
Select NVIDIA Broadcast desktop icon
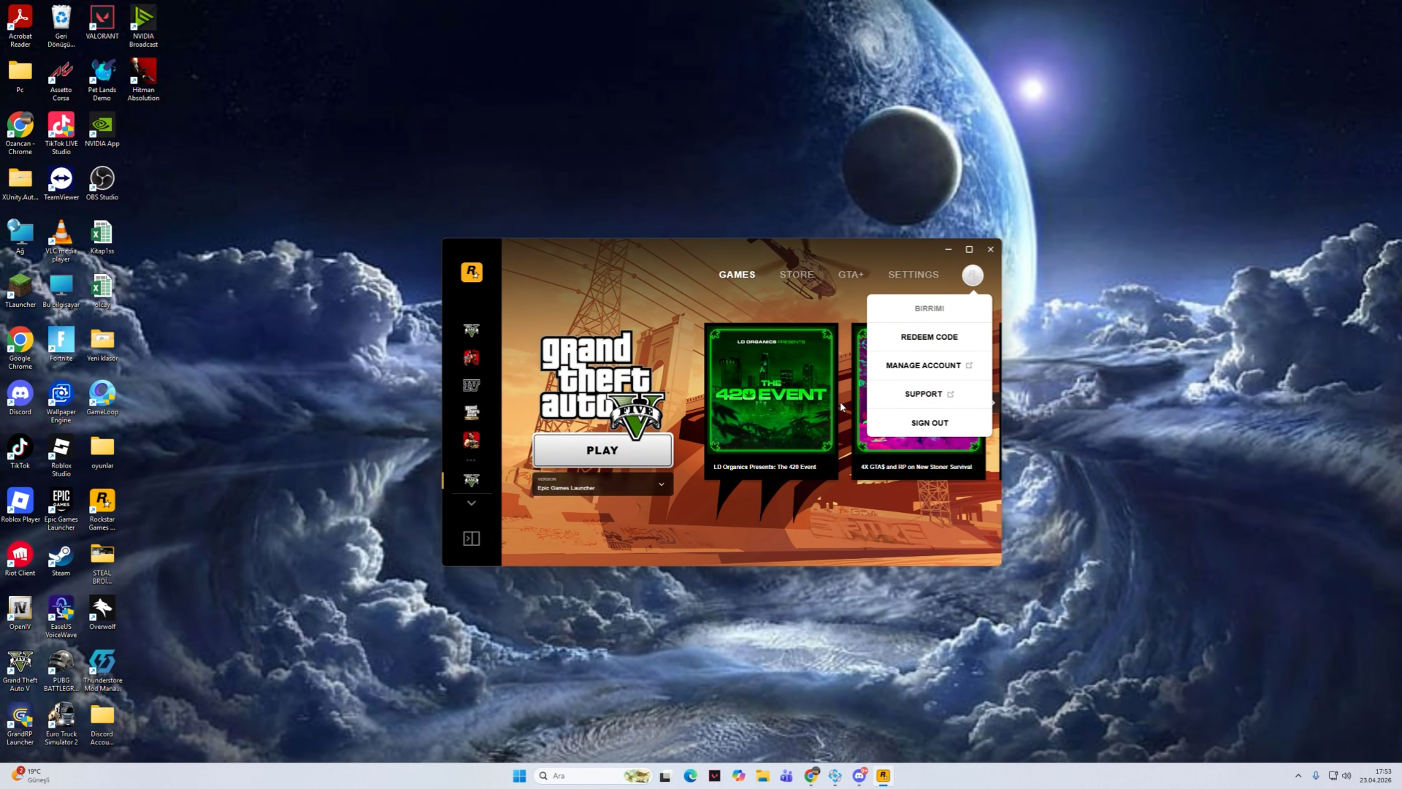tap(143, 26)
